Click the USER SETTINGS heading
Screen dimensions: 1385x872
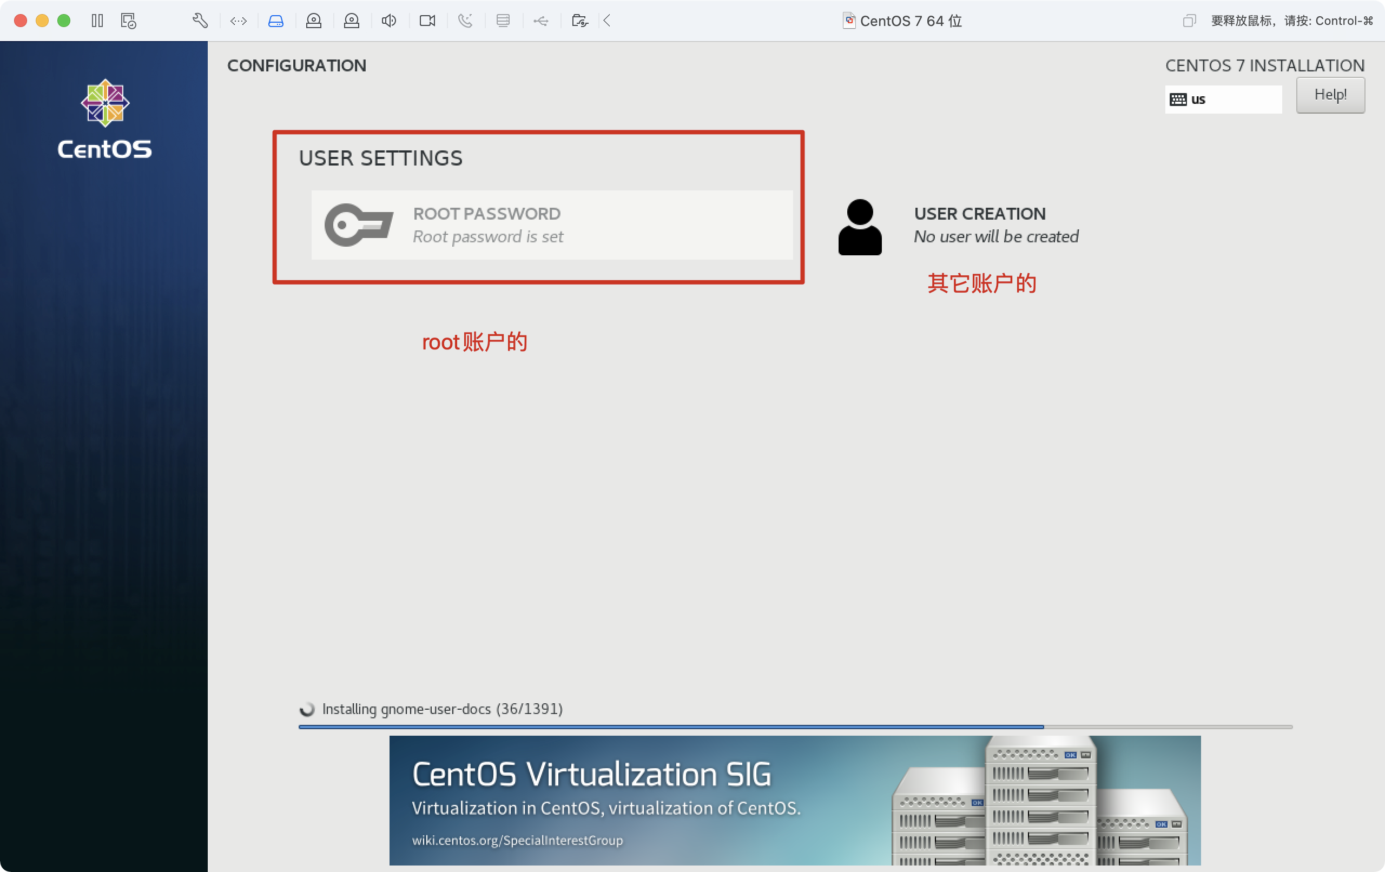(381, 158)
